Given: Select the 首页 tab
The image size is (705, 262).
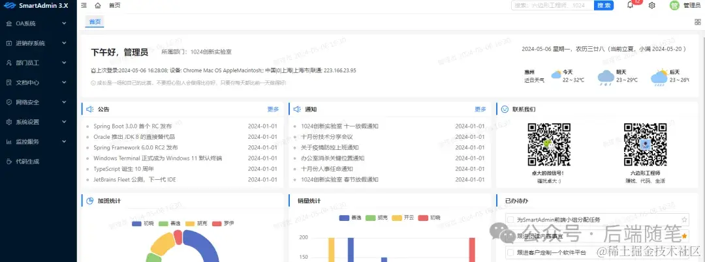Looking at the screenshot, I should (95, 22).
